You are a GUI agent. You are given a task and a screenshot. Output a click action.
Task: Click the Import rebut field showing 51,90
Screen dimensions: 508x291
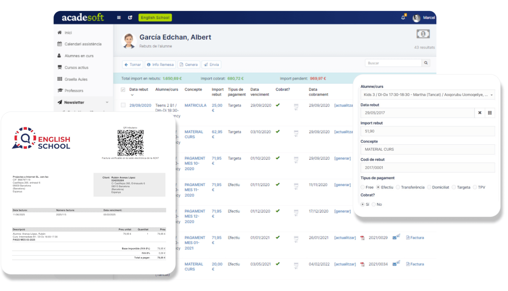pos(428,131)
